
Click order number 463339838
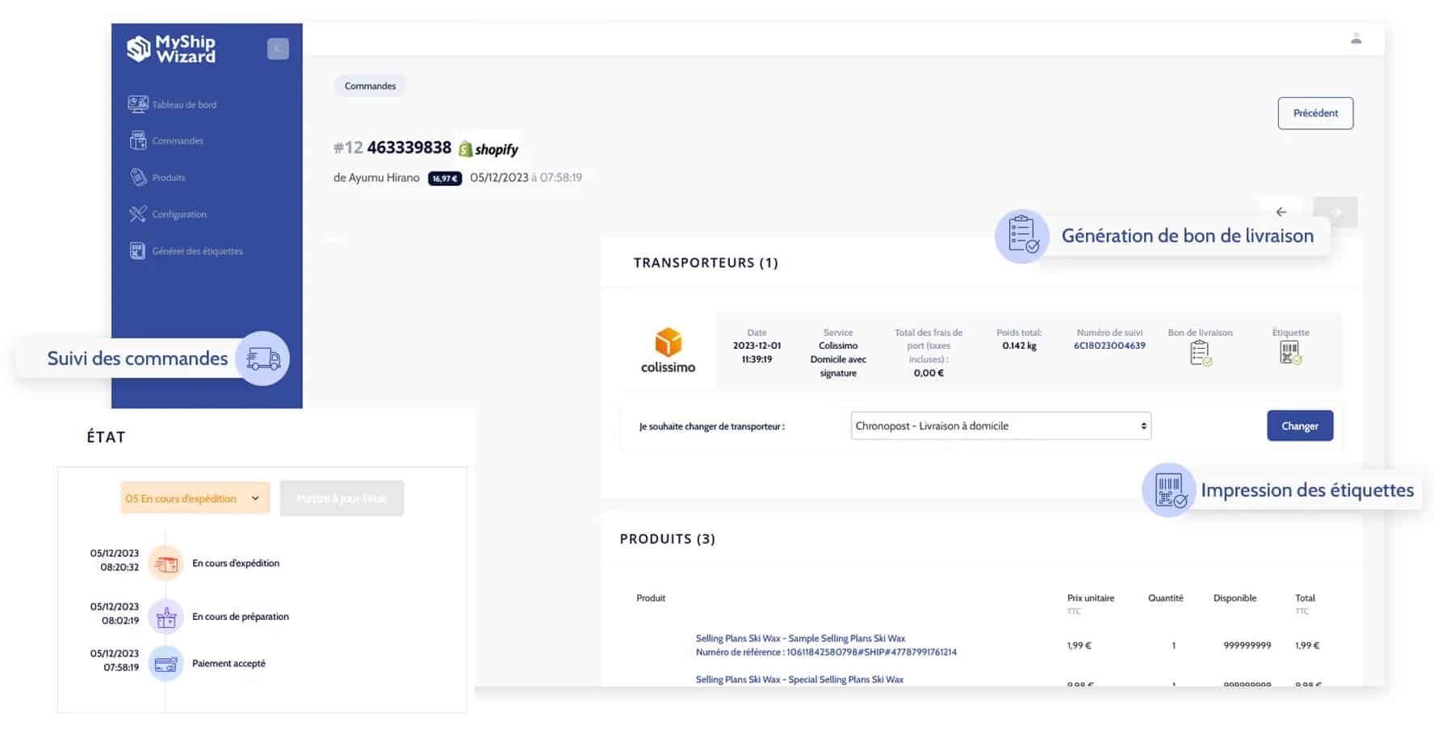point(409,148)
